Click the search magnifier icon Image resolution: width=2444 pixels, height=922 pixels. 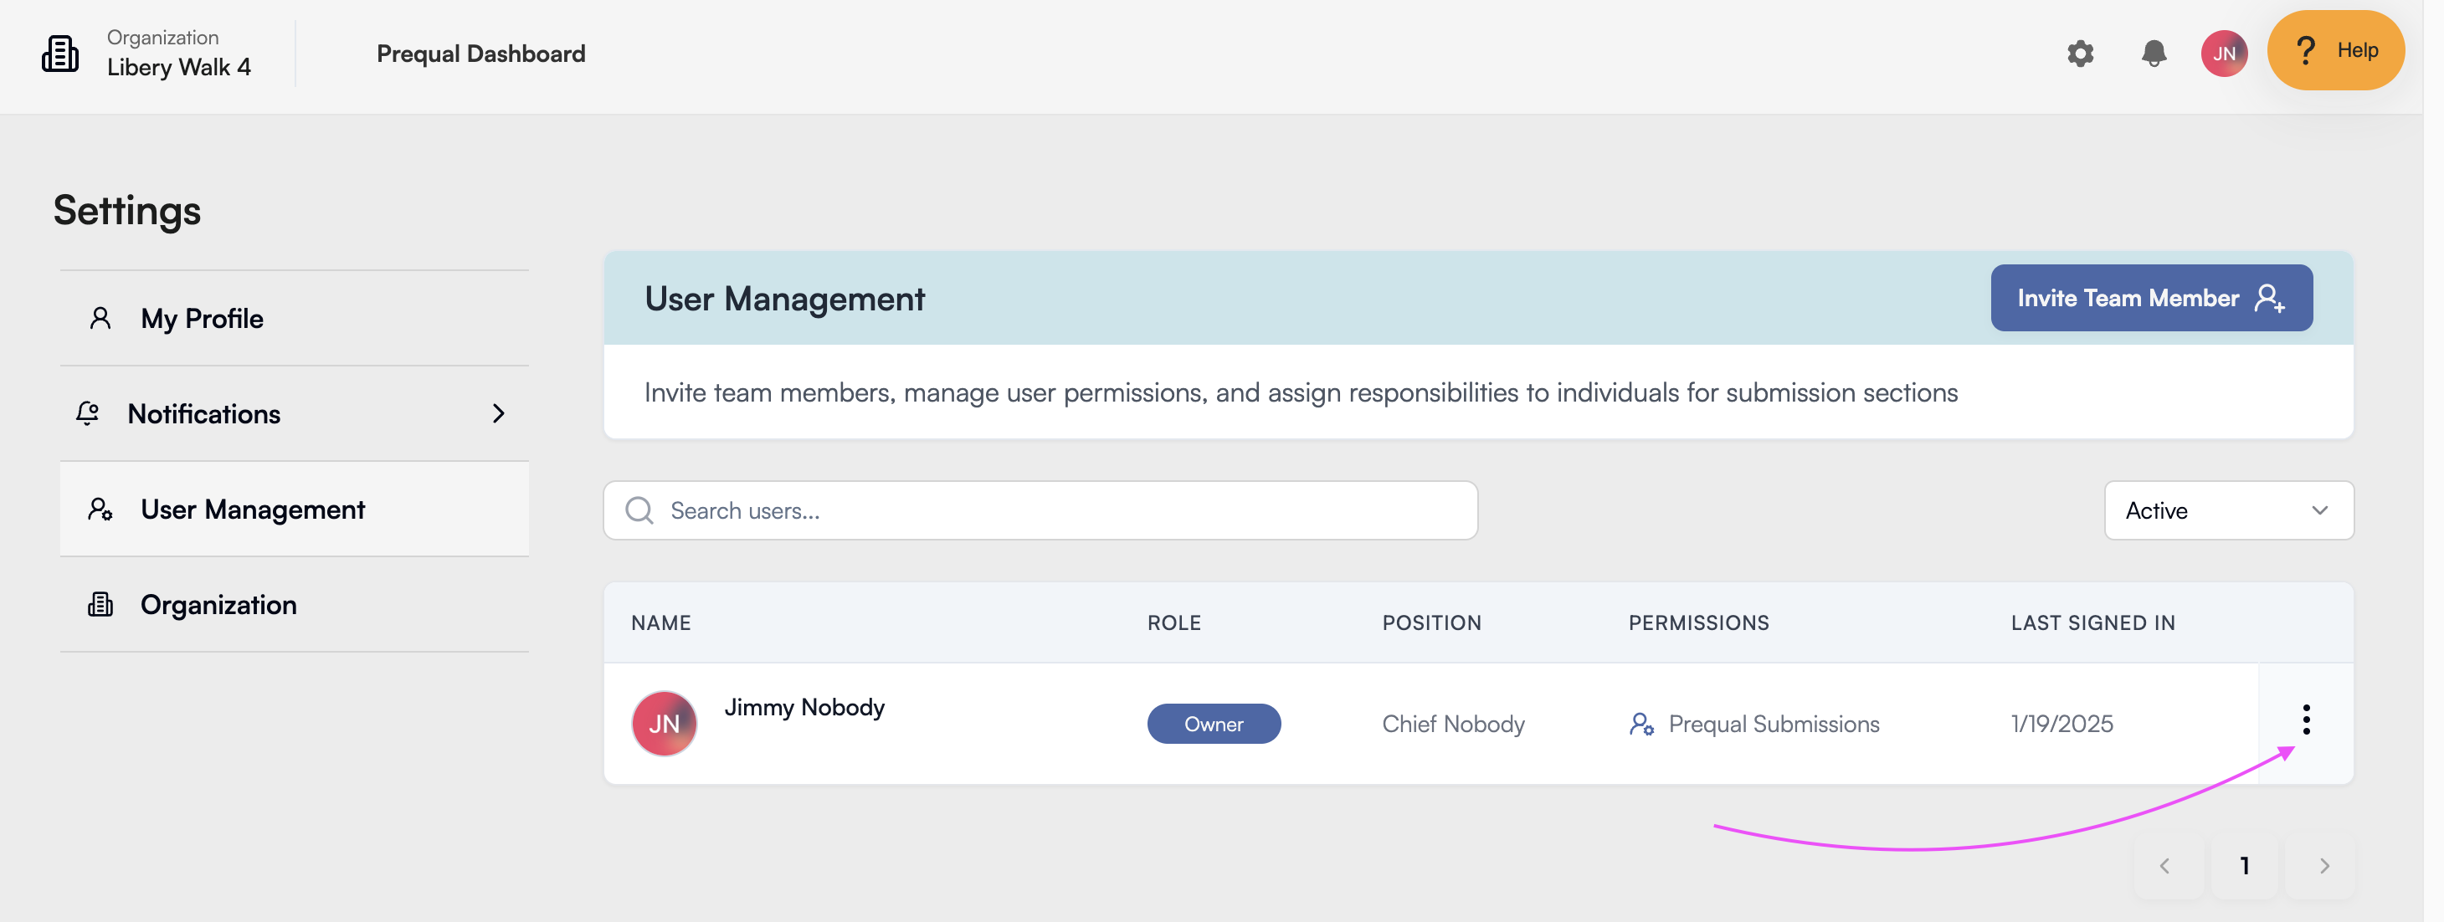point(639,510)
